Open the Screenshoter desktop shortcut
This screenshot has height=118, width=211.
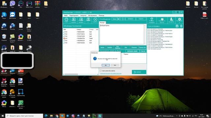21,92
